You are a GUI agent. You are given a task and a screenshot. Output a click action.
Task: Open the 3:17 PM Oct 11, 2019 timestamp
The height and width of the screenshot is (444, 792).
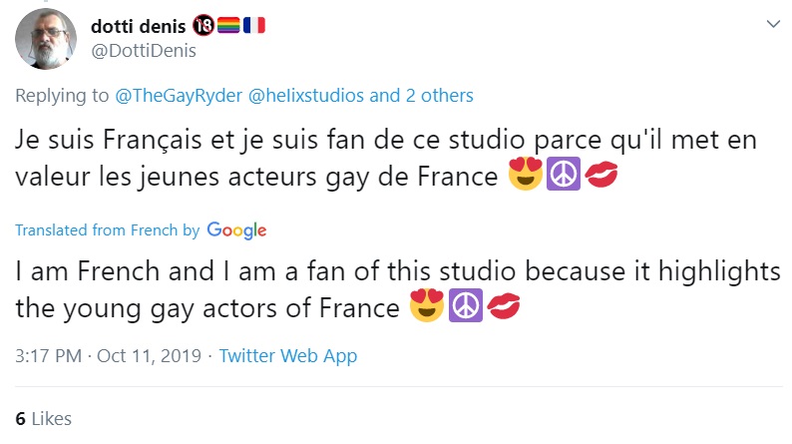108,355
